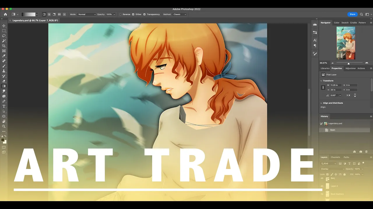Click the search icon in top bar
373x209 pixels.
click(x=361, y=14)
